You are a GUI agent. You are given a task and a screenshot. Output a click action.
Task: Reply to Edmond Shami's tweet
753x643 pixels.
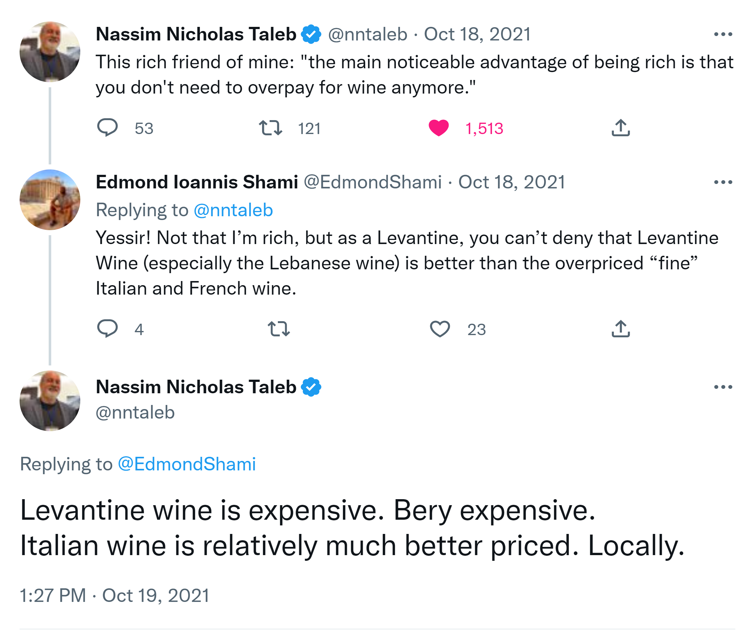[107, 328]
